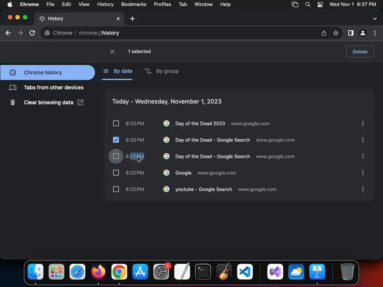
Task: Click the menu bar date and time
Action: pos(353,4)
